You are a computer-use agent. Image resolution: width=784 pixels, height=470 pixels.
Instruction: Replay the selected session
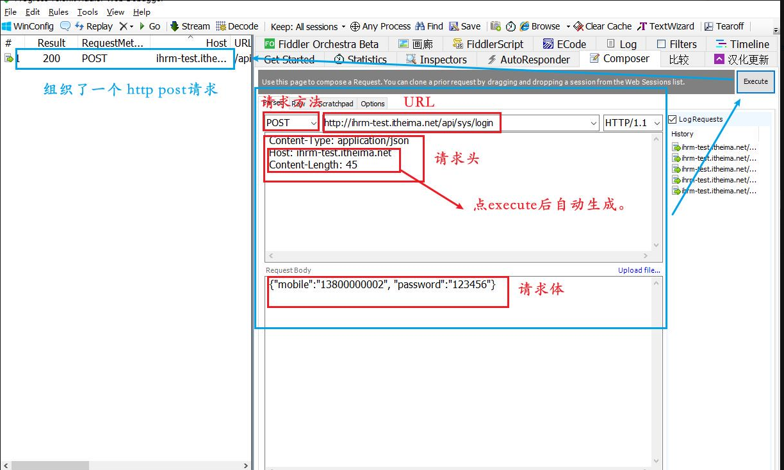tap(94, 26)
